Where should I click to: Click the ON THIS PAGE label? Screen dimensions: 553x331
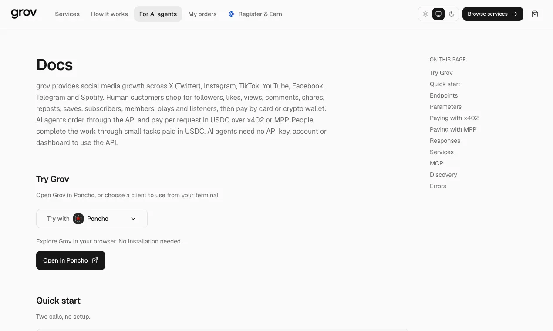pyautogui.click(x=448, y=60)
